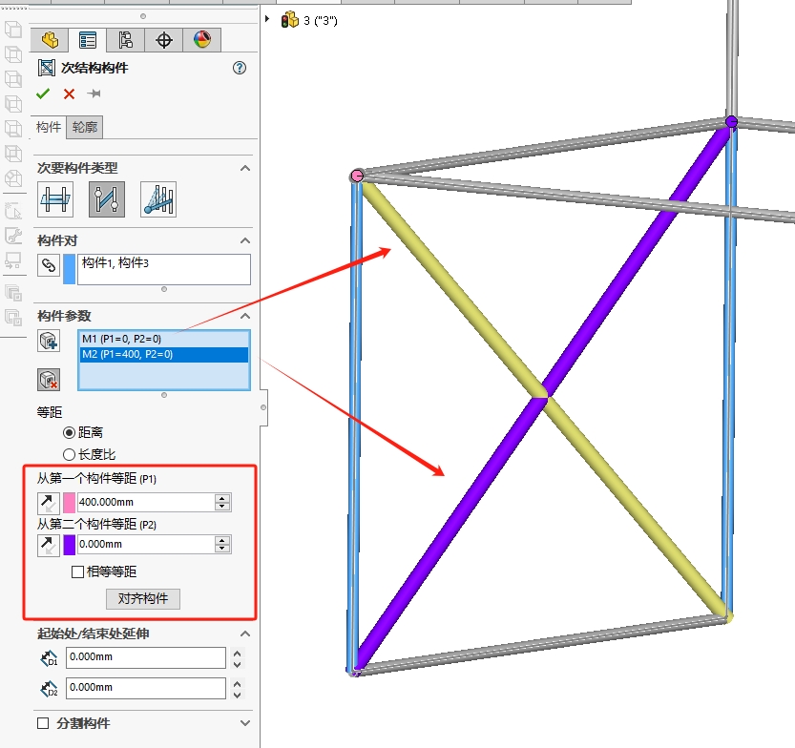The image size is (795, 748).
Task: Select the 距离 radio button
Action: click(69, 432)
